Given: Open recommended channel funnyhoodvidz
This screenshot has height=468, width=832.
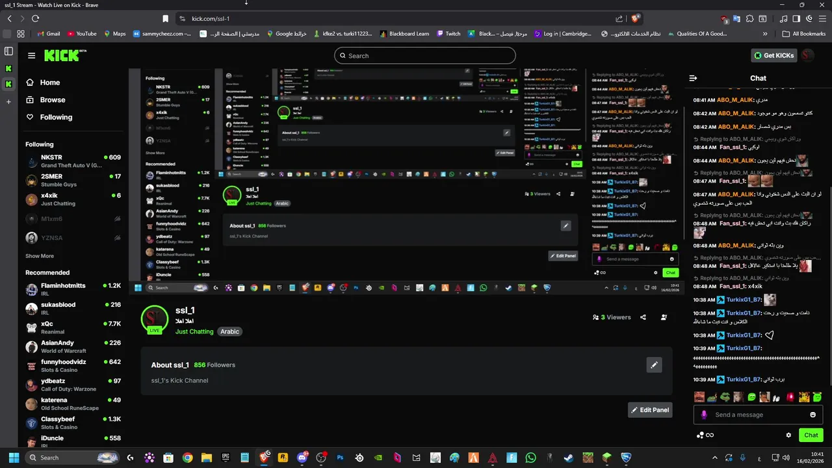Looking at the screenshot, I should pyautogui.click(x=73, y=365).
